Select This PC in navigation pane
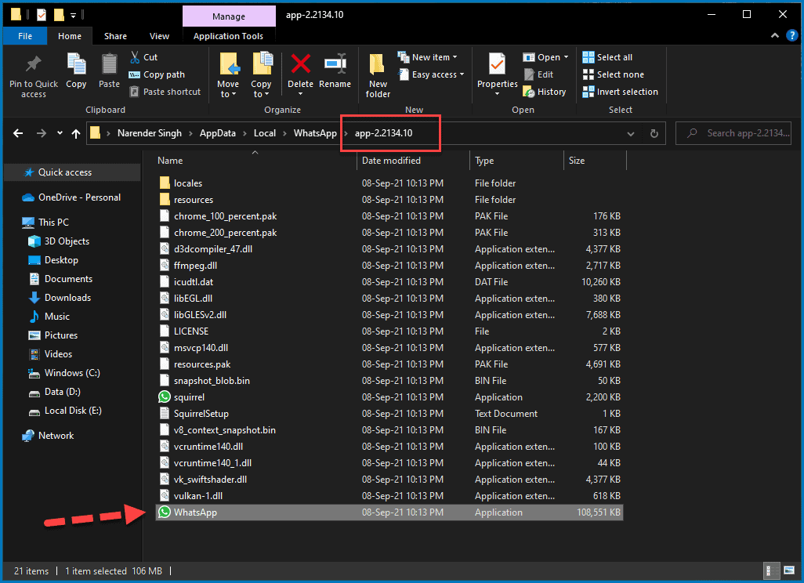This screenshot has height=583, width=804. pos(72,222)
